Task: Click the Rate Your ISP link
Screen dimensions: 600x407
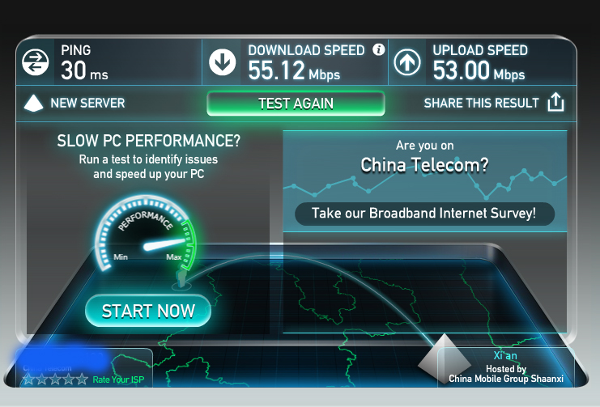Action: pos(118,379)
